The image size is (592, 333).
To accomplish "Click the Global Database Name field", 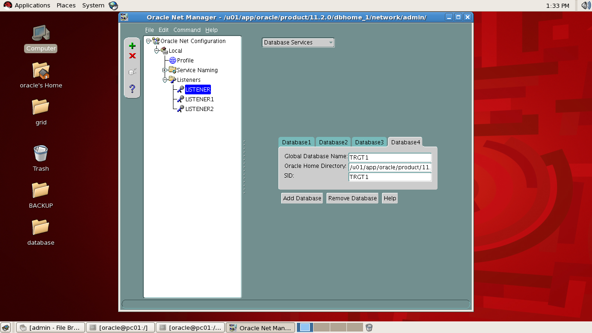I will (x=390, y=157).
